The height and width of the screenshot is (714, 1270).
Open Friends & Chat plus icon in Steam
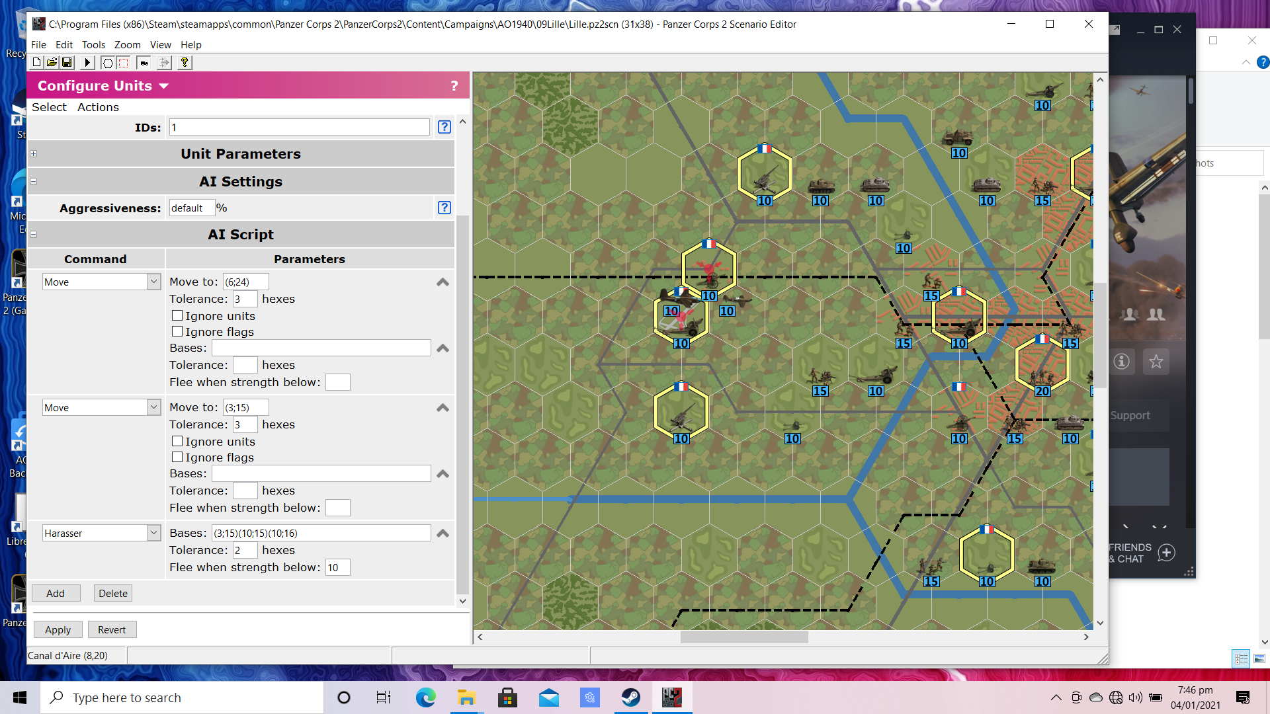[x=1167, y=553]
